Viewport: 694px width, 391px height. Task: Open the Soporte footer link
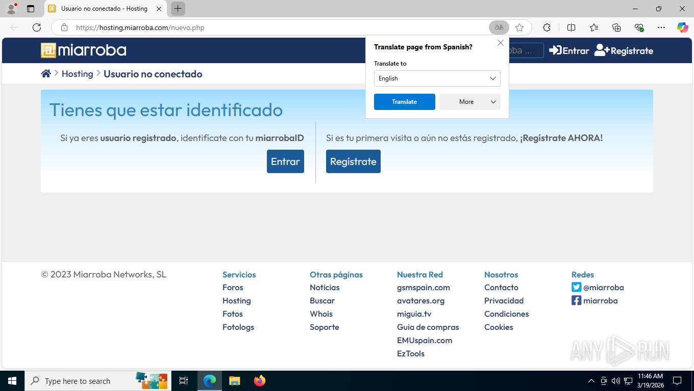(325, 327)
